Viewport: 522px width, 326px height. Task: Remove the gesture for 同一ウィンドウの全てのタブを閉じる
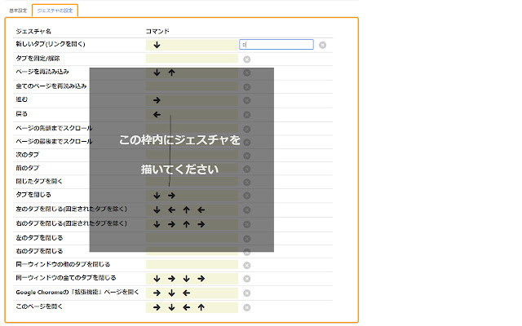pyautogui.click(x=246, y=279)
